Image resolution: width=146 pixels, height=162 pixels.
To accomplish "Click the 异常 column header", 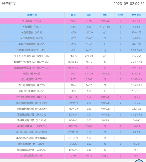I will coord(121,15).
